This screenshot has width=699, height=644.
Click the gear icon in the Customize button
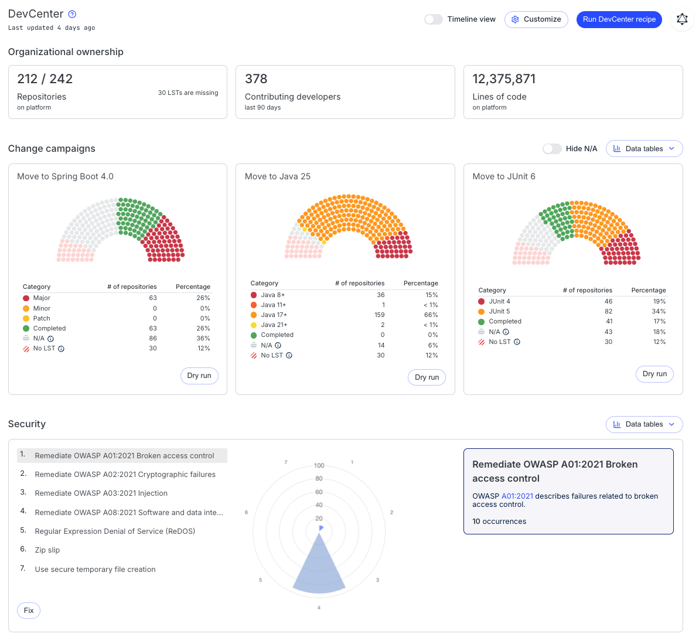[515, 19]
